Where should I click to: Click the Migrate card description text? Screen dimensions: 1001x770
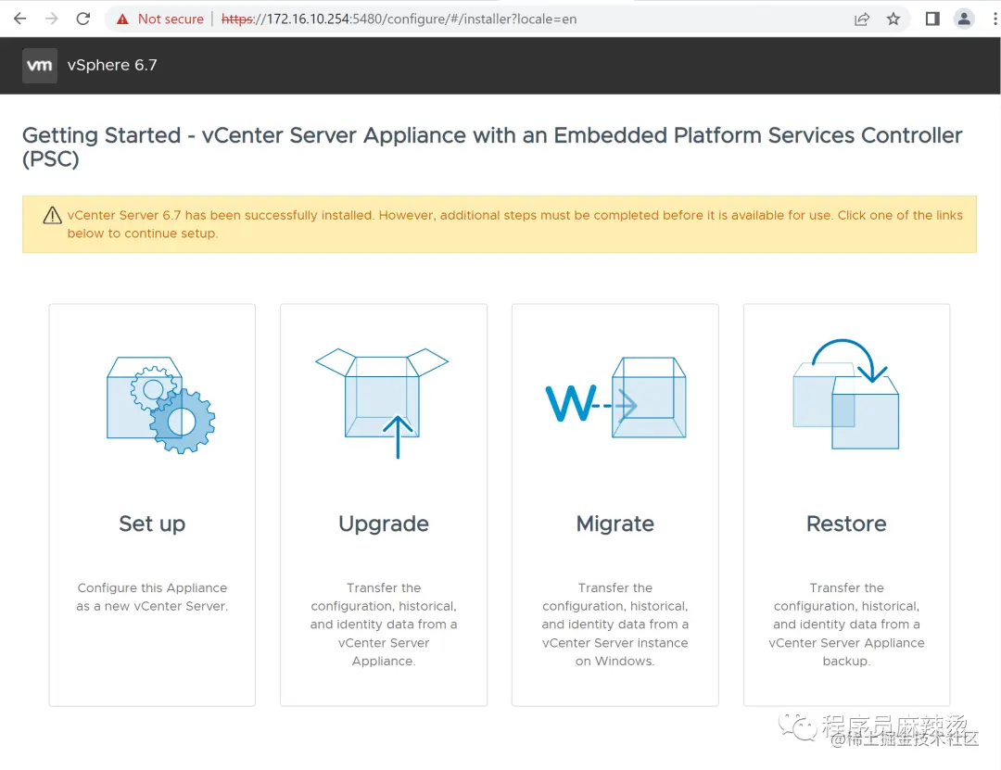pyautogui.click(x=615, y=625)
